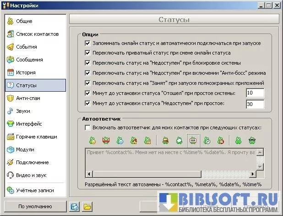Disable 'Запоминать онлайн статус' checkbox
This screenshot has width=283, height=216.
coord(87,43)
